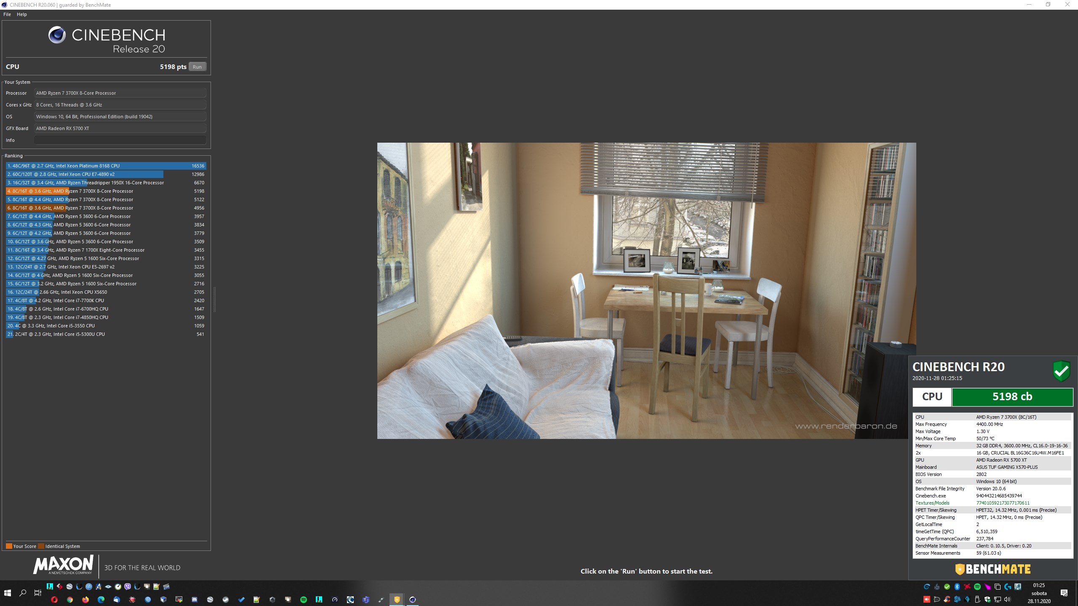Select ranking row 17 Core i7-7700K
The width and height of the screenshot is (1078, 606).
[106, 300]
